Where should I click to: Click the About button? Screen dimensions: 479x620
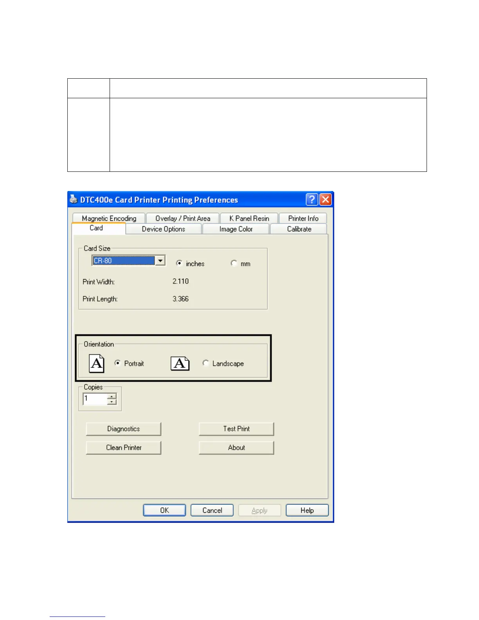pyautogui.click(x=236, y=448)
